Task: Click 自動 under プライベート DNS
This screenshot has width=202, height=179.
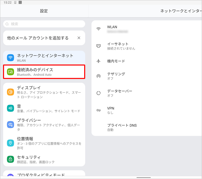Action: pyautogui.click(x=110, y=130)
